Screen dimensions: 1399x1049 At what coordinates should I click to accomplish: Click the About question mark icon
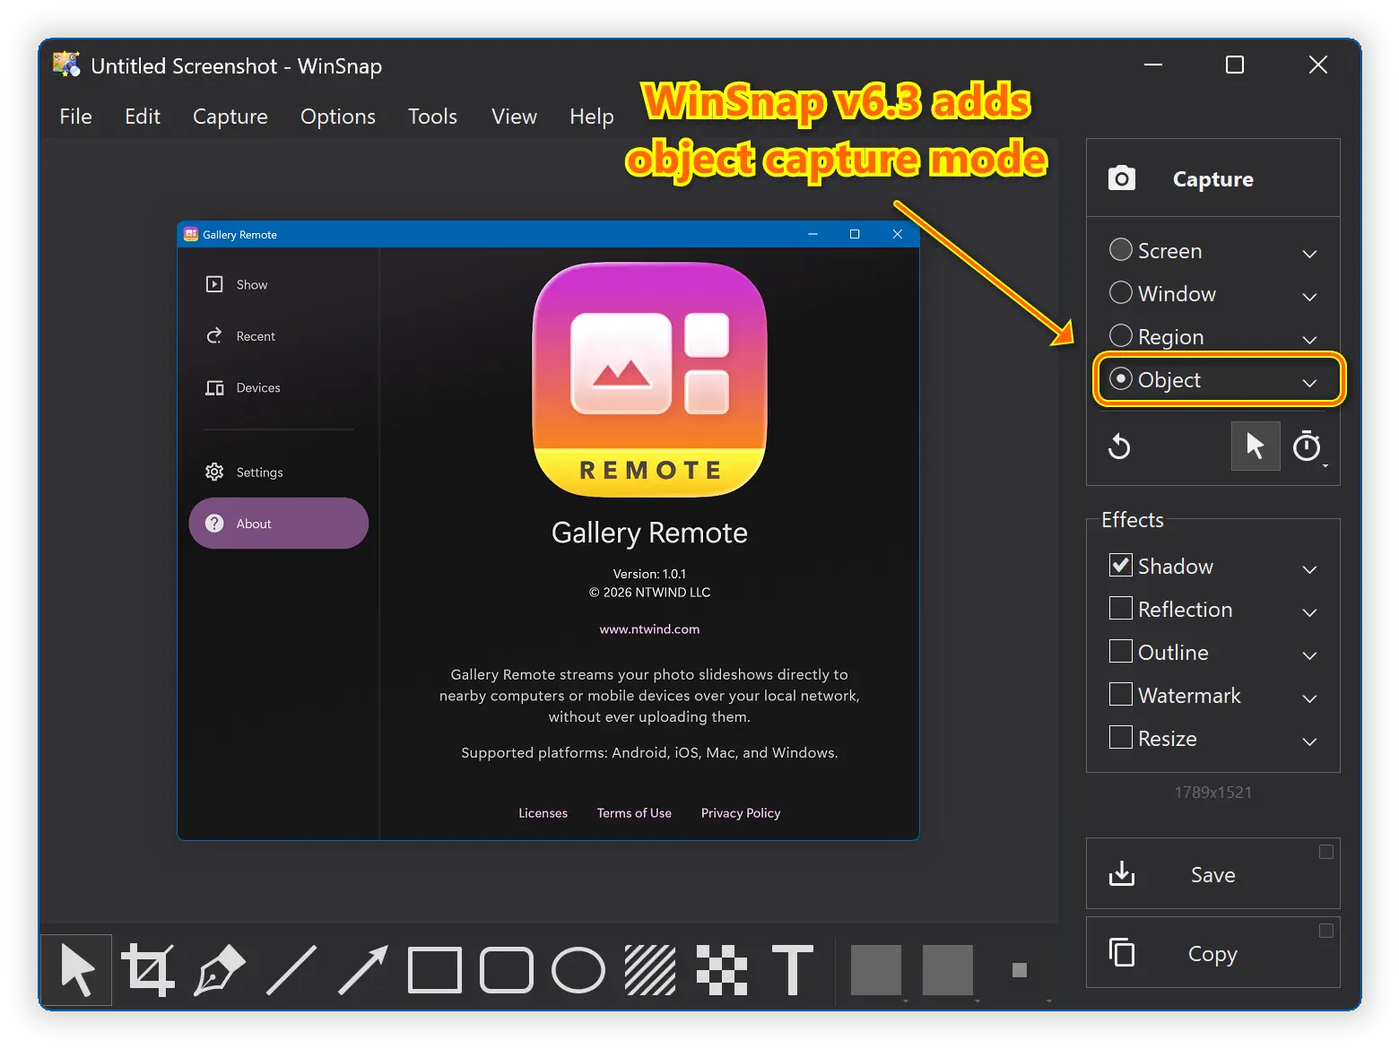coord(214,524)
